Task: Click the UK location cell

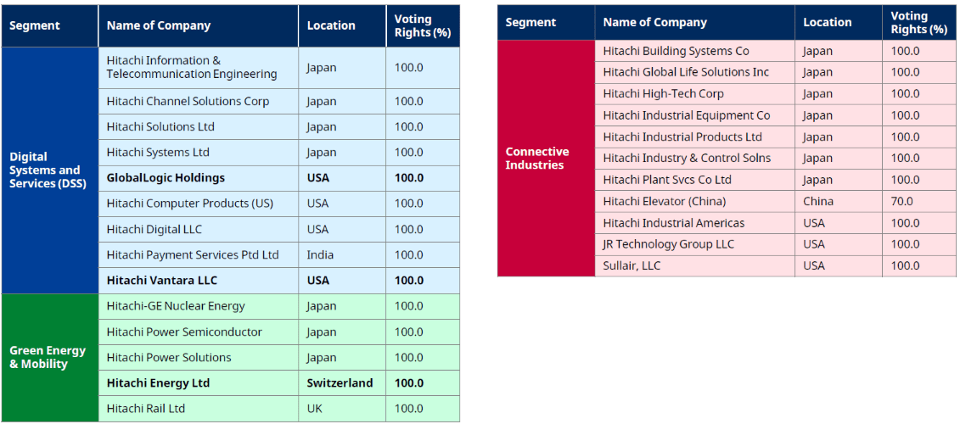Action: tap(316, 408)
